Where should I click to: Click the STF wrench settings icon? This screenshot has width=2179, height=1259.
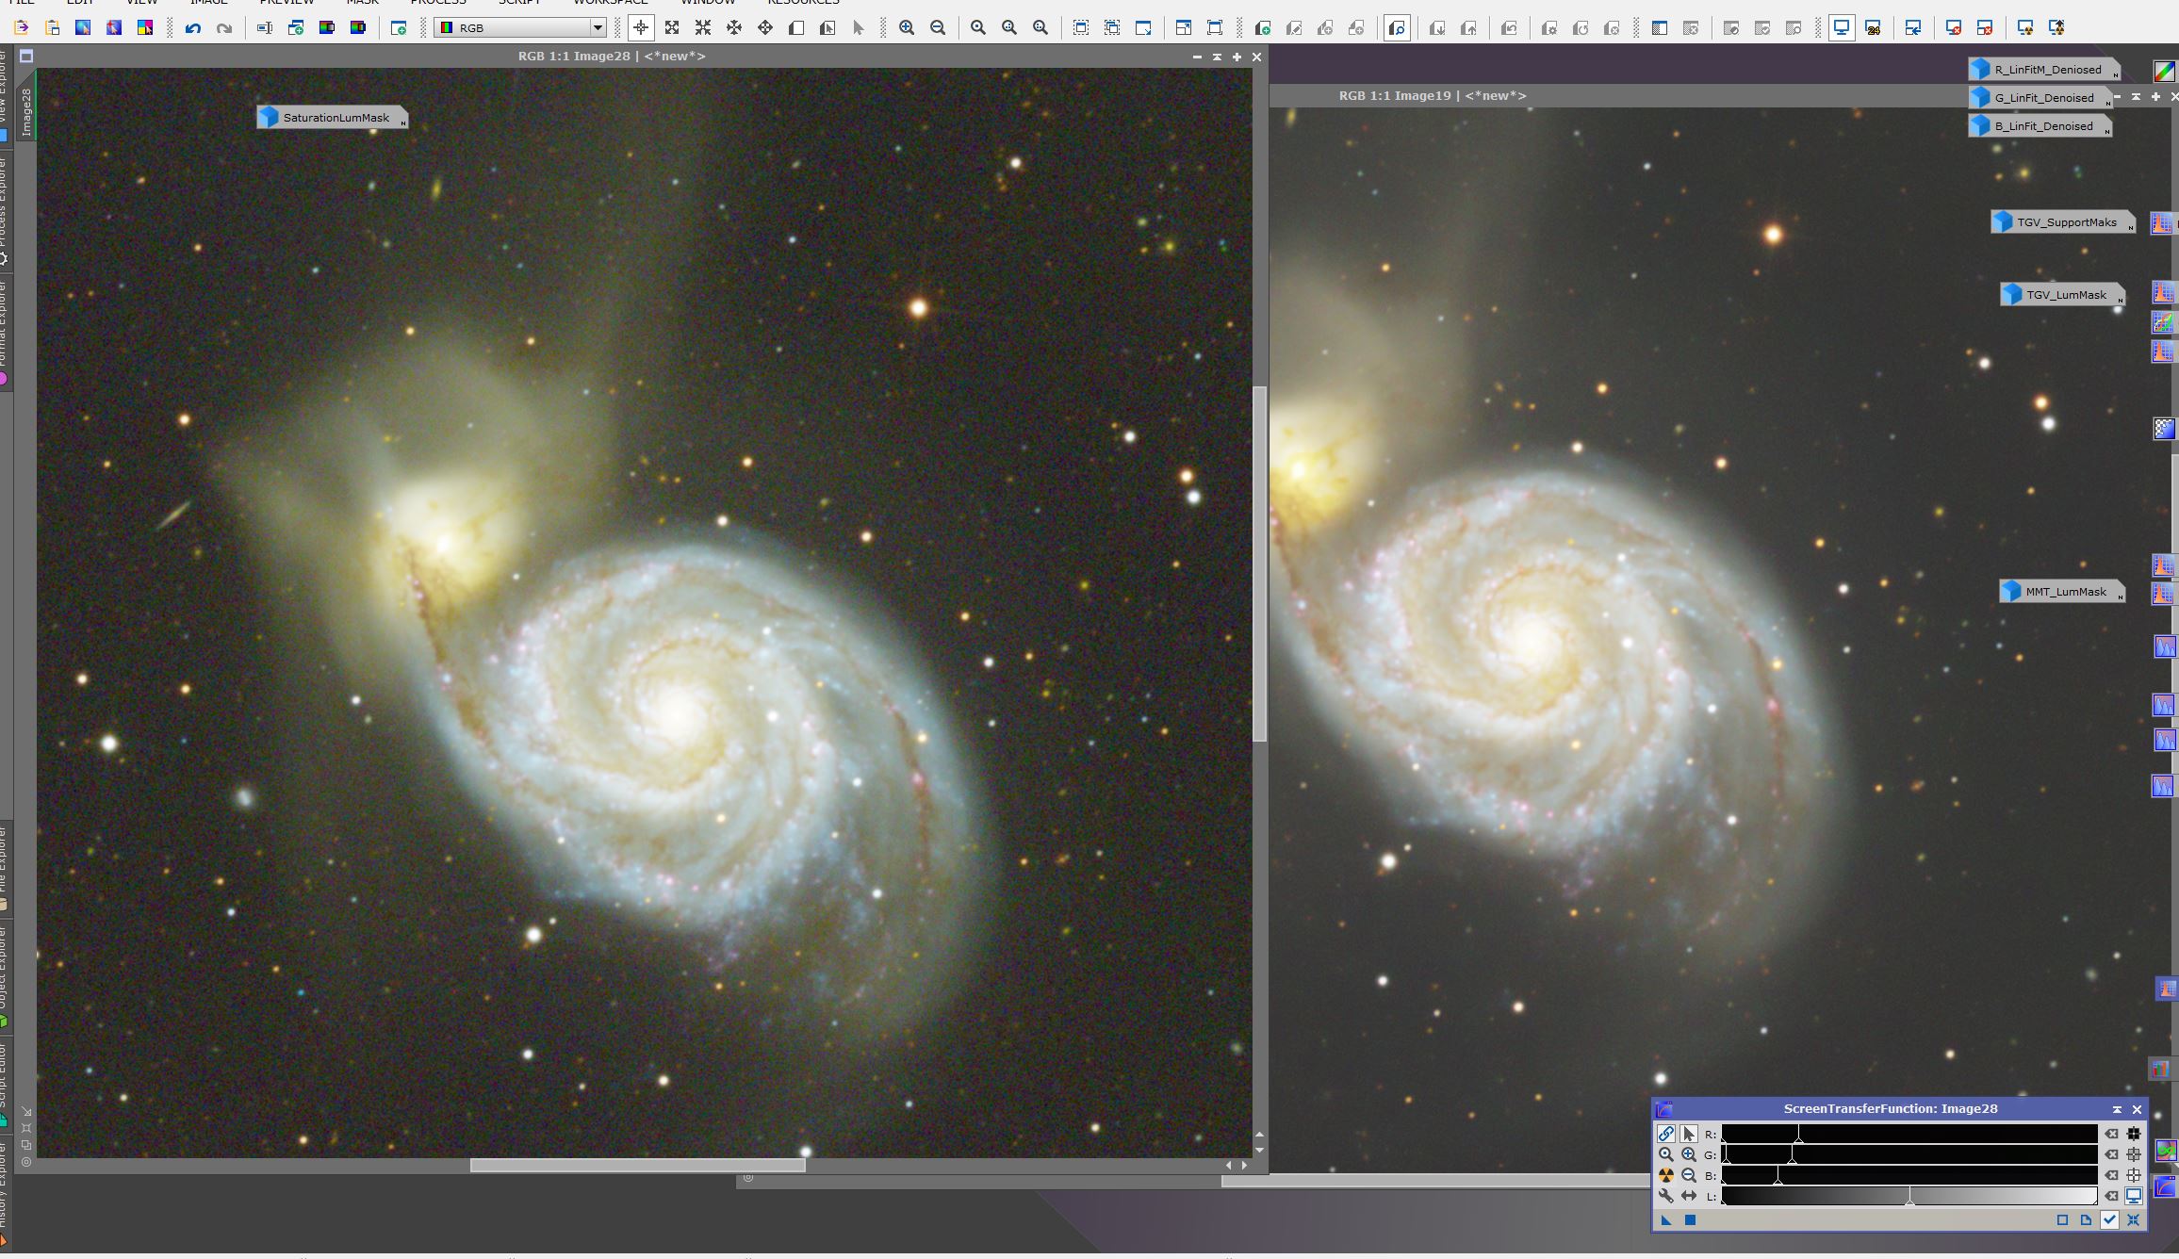point(1666,1196)
